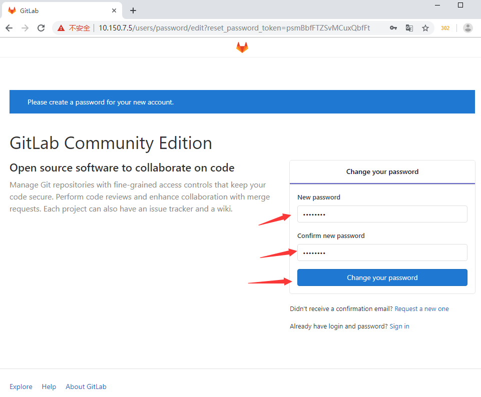The image size is (481, 397).
Task: Open Chrome's password manager key icon
Action: tap(393, 28)
